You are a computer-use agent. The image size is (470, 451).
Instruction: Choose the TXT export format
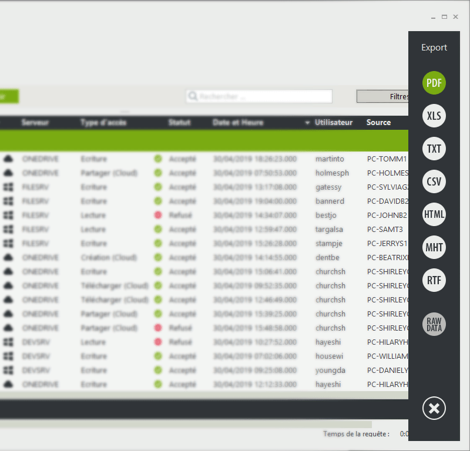click(434, 149)
